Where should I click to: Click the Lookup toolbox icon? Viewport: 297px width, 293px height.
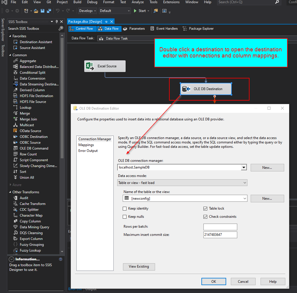[x=15, y=107]
